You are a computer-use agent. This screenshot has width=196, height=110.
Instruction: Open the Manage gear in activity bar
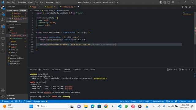pos(3,97)
